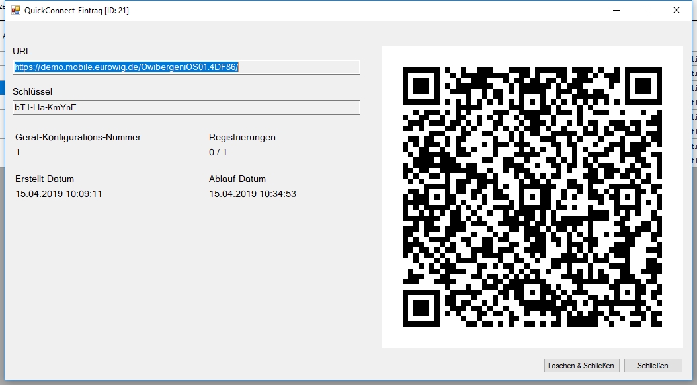This screenshot has height=385, width=697.
Task: Focus the URL text field
Action: click(186, 67)
